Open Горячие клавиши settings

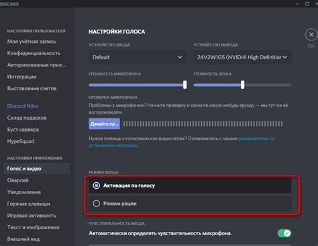point(28,204)
